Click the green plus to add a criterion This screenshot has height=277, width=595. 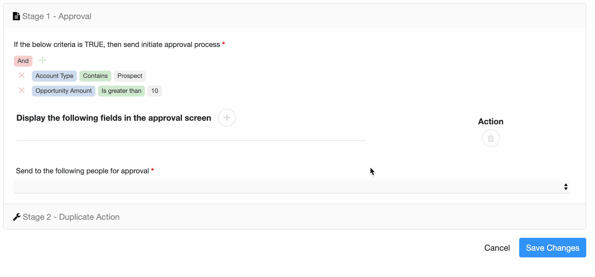(43, 60)
